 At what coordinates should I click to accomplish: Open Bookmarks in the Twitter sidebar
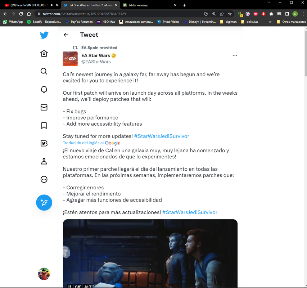[x=44, y=125]
